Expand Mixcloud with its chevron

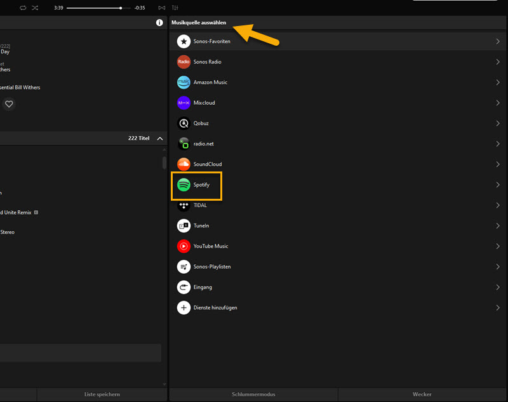(x=498, y=103)
